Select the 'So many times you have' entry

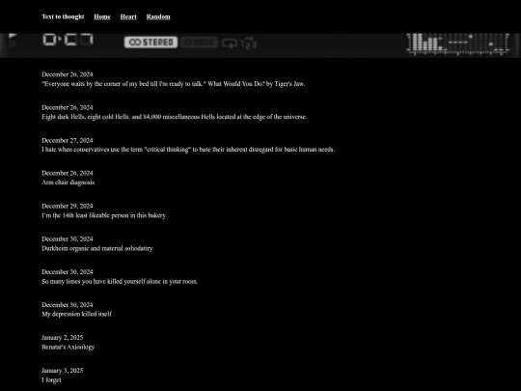click(x=120, y=281)
